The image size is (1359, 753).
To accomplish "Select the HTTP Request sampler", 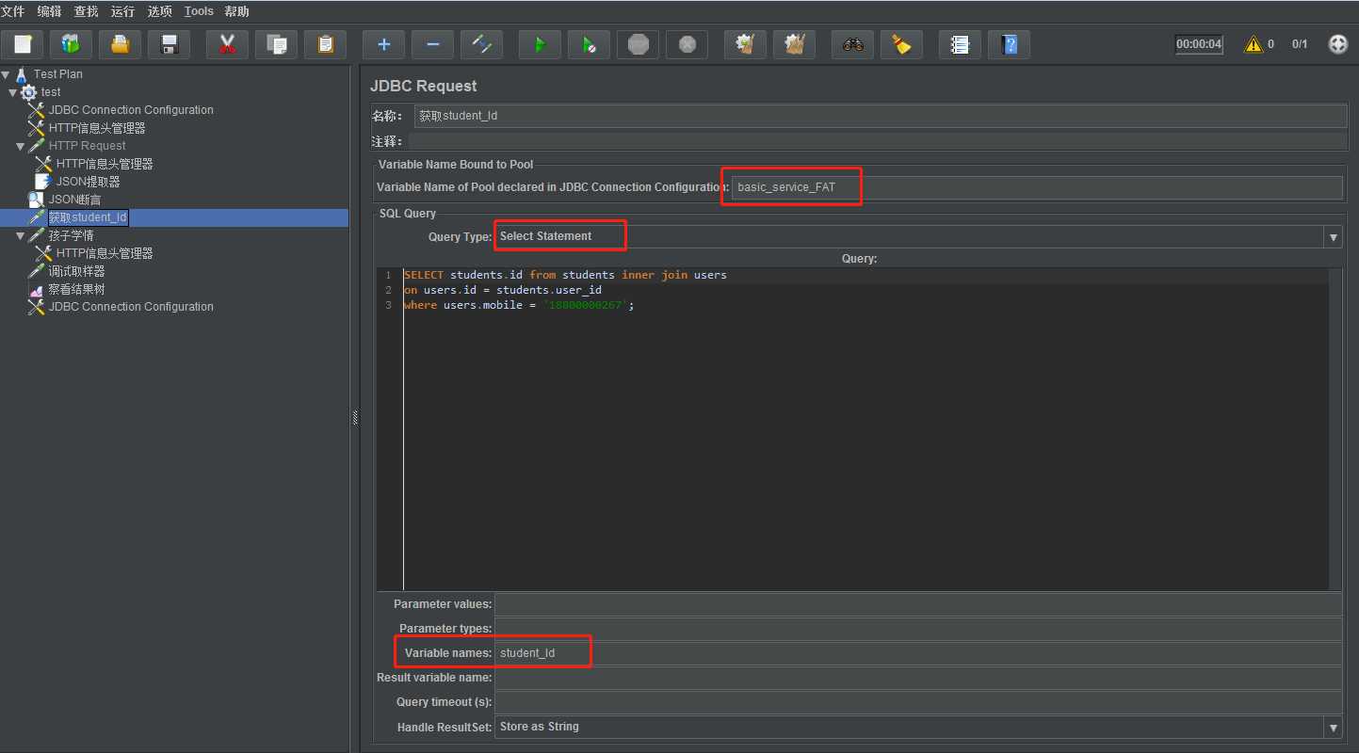I will click(x=88, y=146).
